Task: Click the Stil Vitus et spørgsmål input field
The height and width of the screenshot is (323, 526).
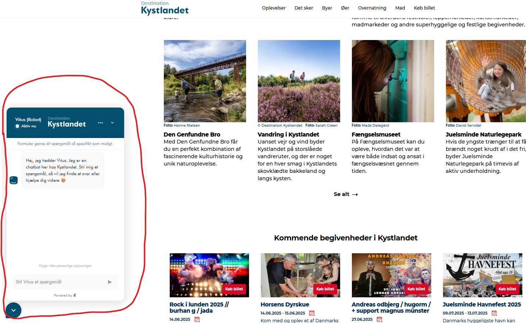Action: tap(59, 282)
